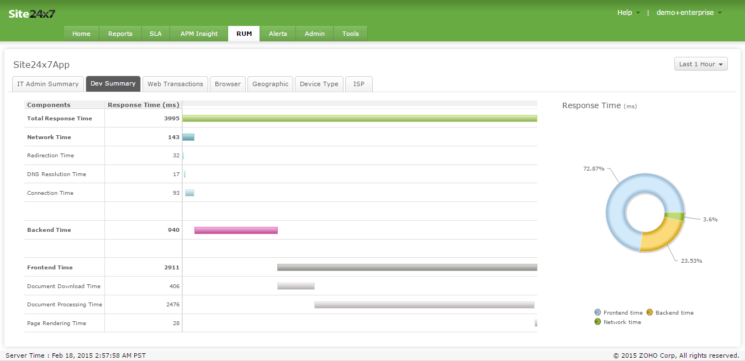Click the Network Time row label
Screen dimensions: 745x361
[49, 137]
